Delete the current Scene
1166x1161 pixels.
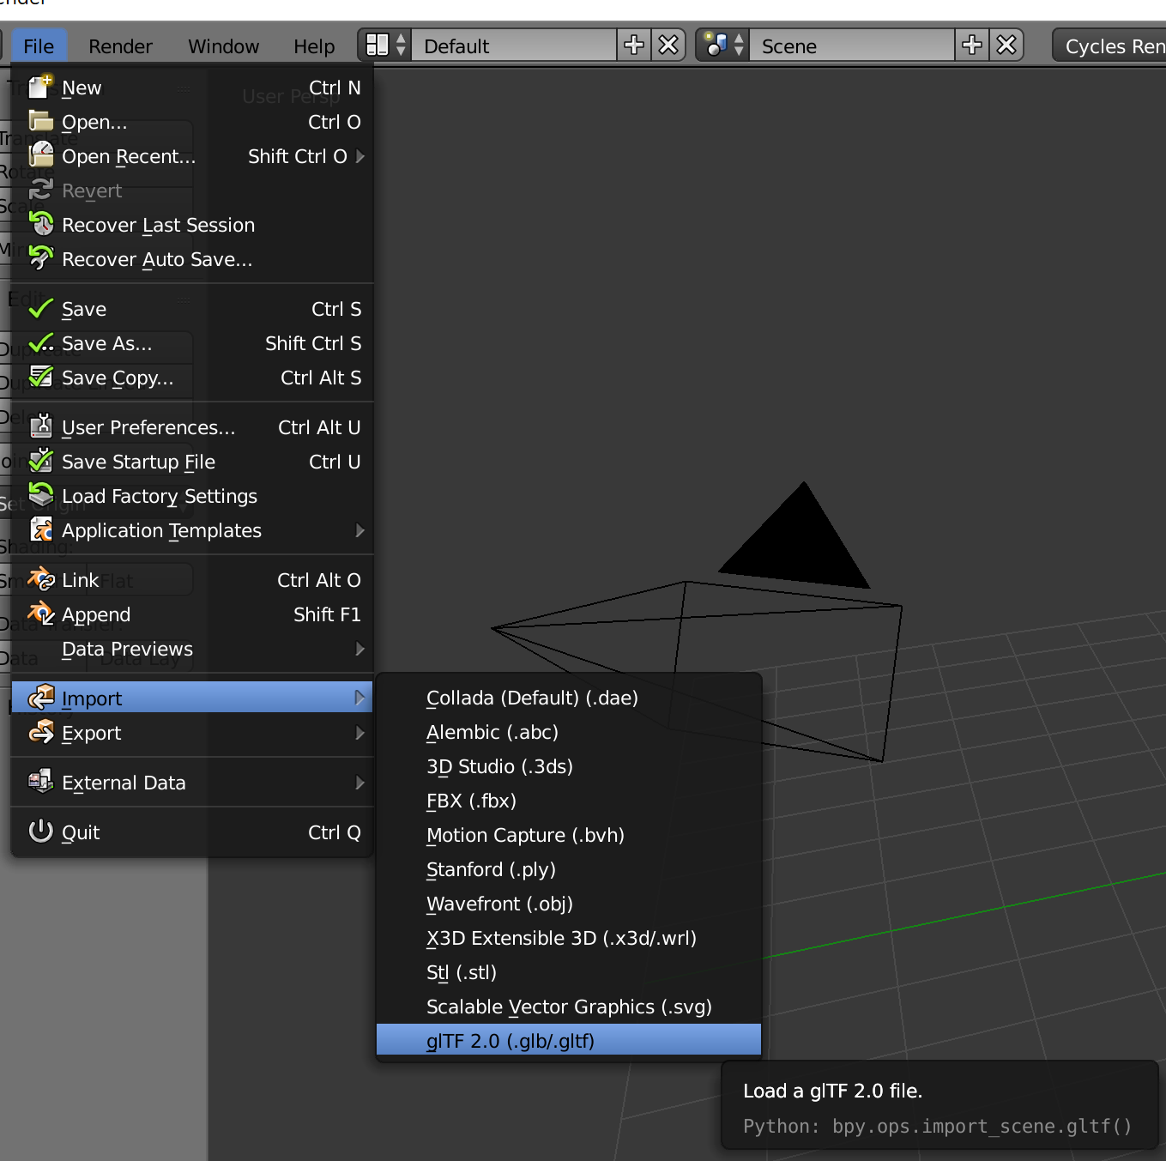[1006, 45]
